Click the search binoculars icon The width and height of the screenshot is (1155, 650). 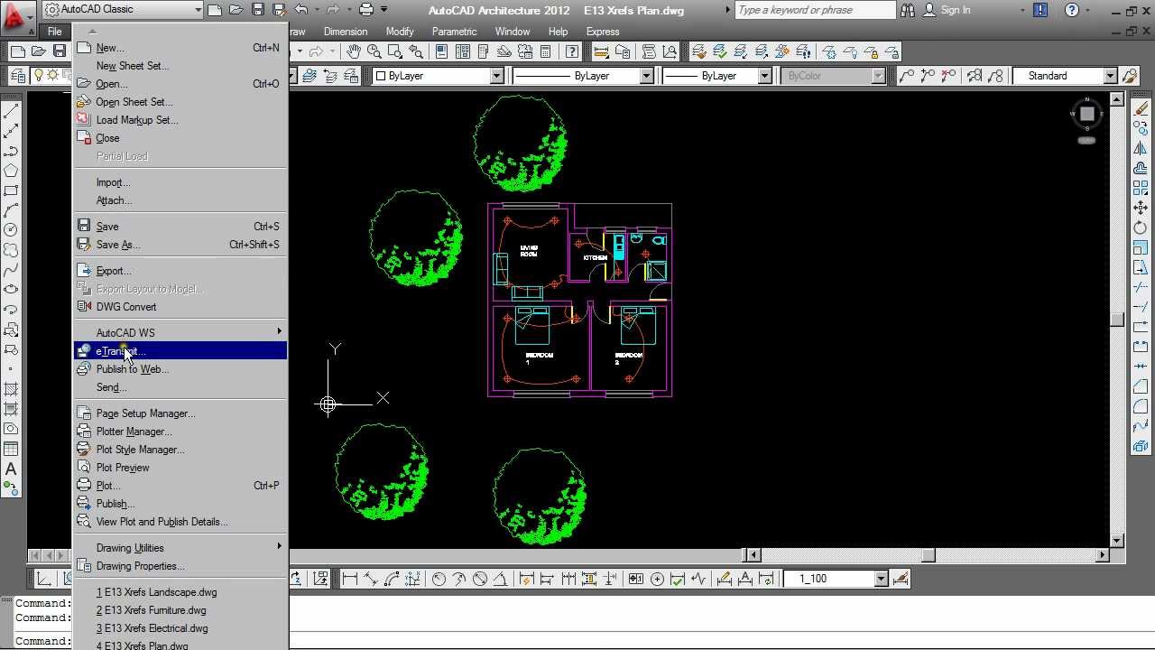click(908, 10)
